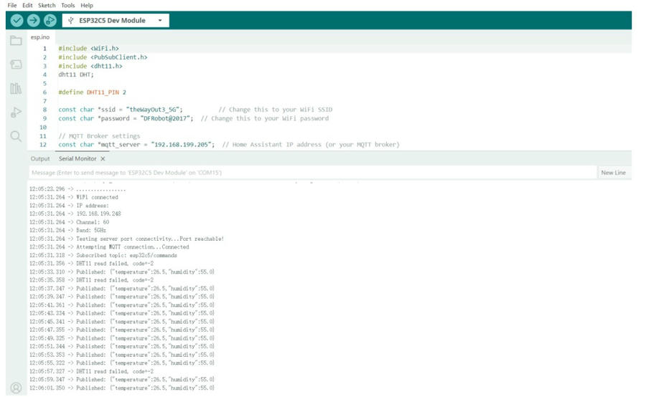Click the Upload arrow button
The height and width of the screenshot is (397, 646).
click(33, 20)
